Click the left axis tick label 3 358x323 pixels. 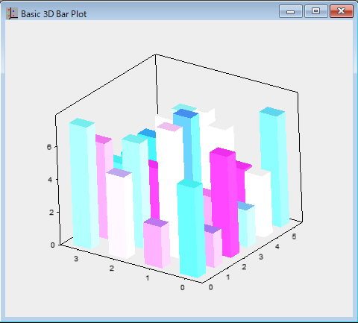tap(76, 259)
